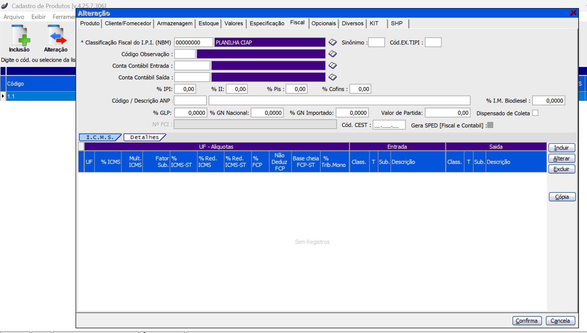Click the Cód. CEST input field

coord(389,125)
